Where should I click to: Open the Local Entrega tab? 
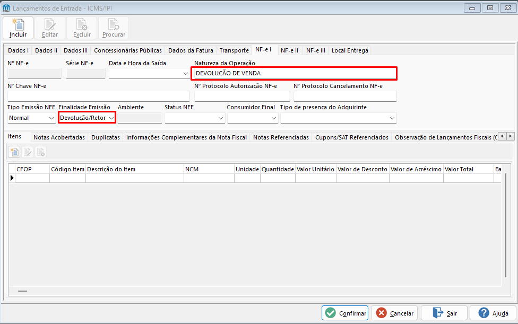click(x=350, y=50)
